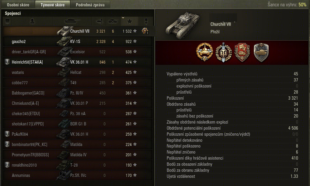Sort by destroyed tanks column icon
Image resolution: width=310 pixels, height=186 pixels.
[x=113, y=21]
